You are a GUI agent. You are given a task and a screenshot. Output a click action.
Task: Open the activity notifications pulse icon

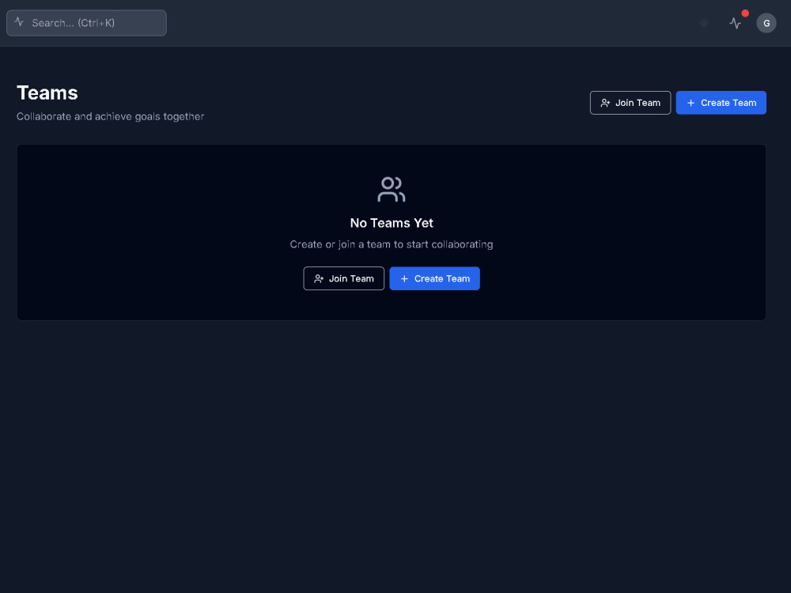click(x=736, y=23)
